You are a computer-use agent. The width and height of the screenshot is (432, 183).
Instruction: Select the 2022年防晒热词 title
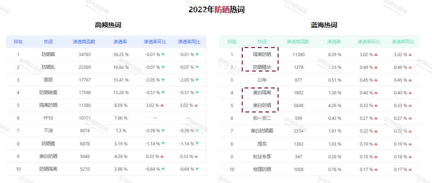click(x=217, y=10)
